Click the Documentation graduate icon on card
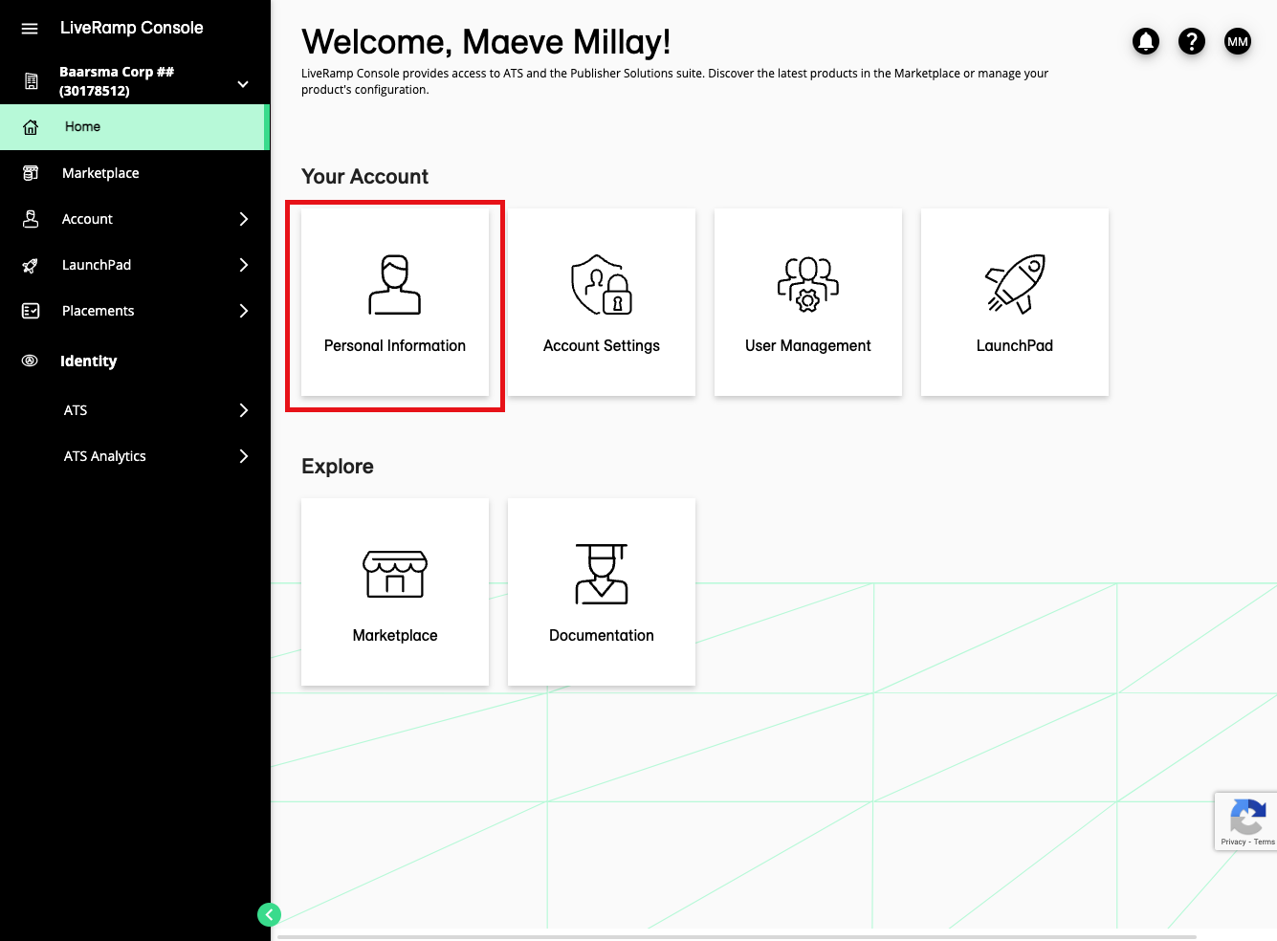 click(x=602, y=574)
